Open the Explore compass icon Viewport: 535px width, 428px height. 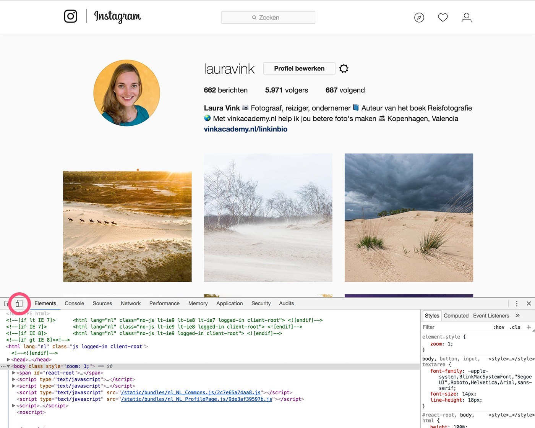point(419,18)
